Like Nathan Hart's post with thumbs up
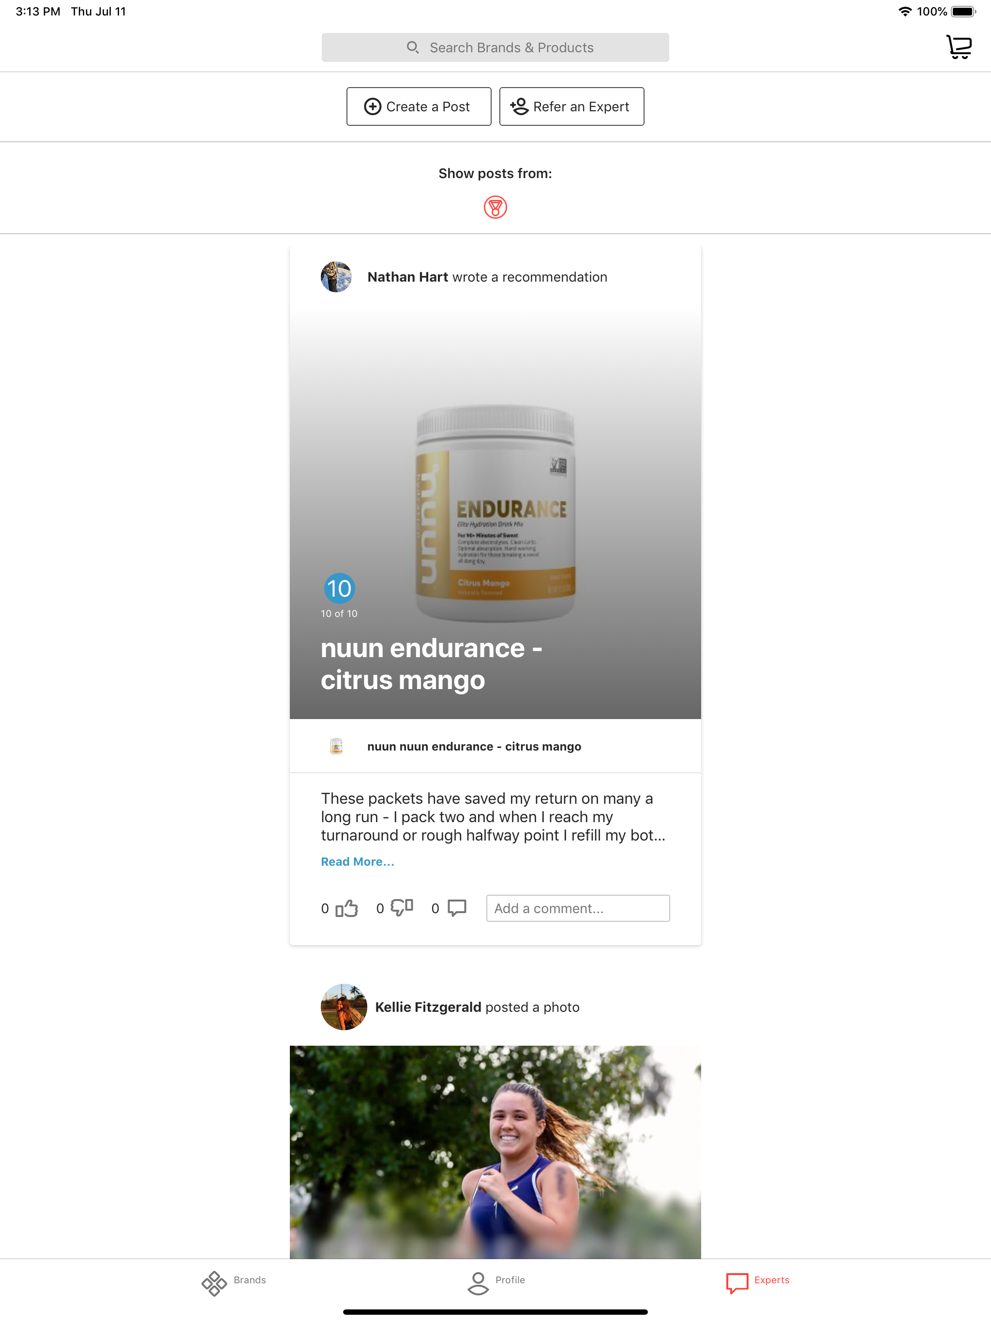The image size is (991, 1322). [346, 908]
